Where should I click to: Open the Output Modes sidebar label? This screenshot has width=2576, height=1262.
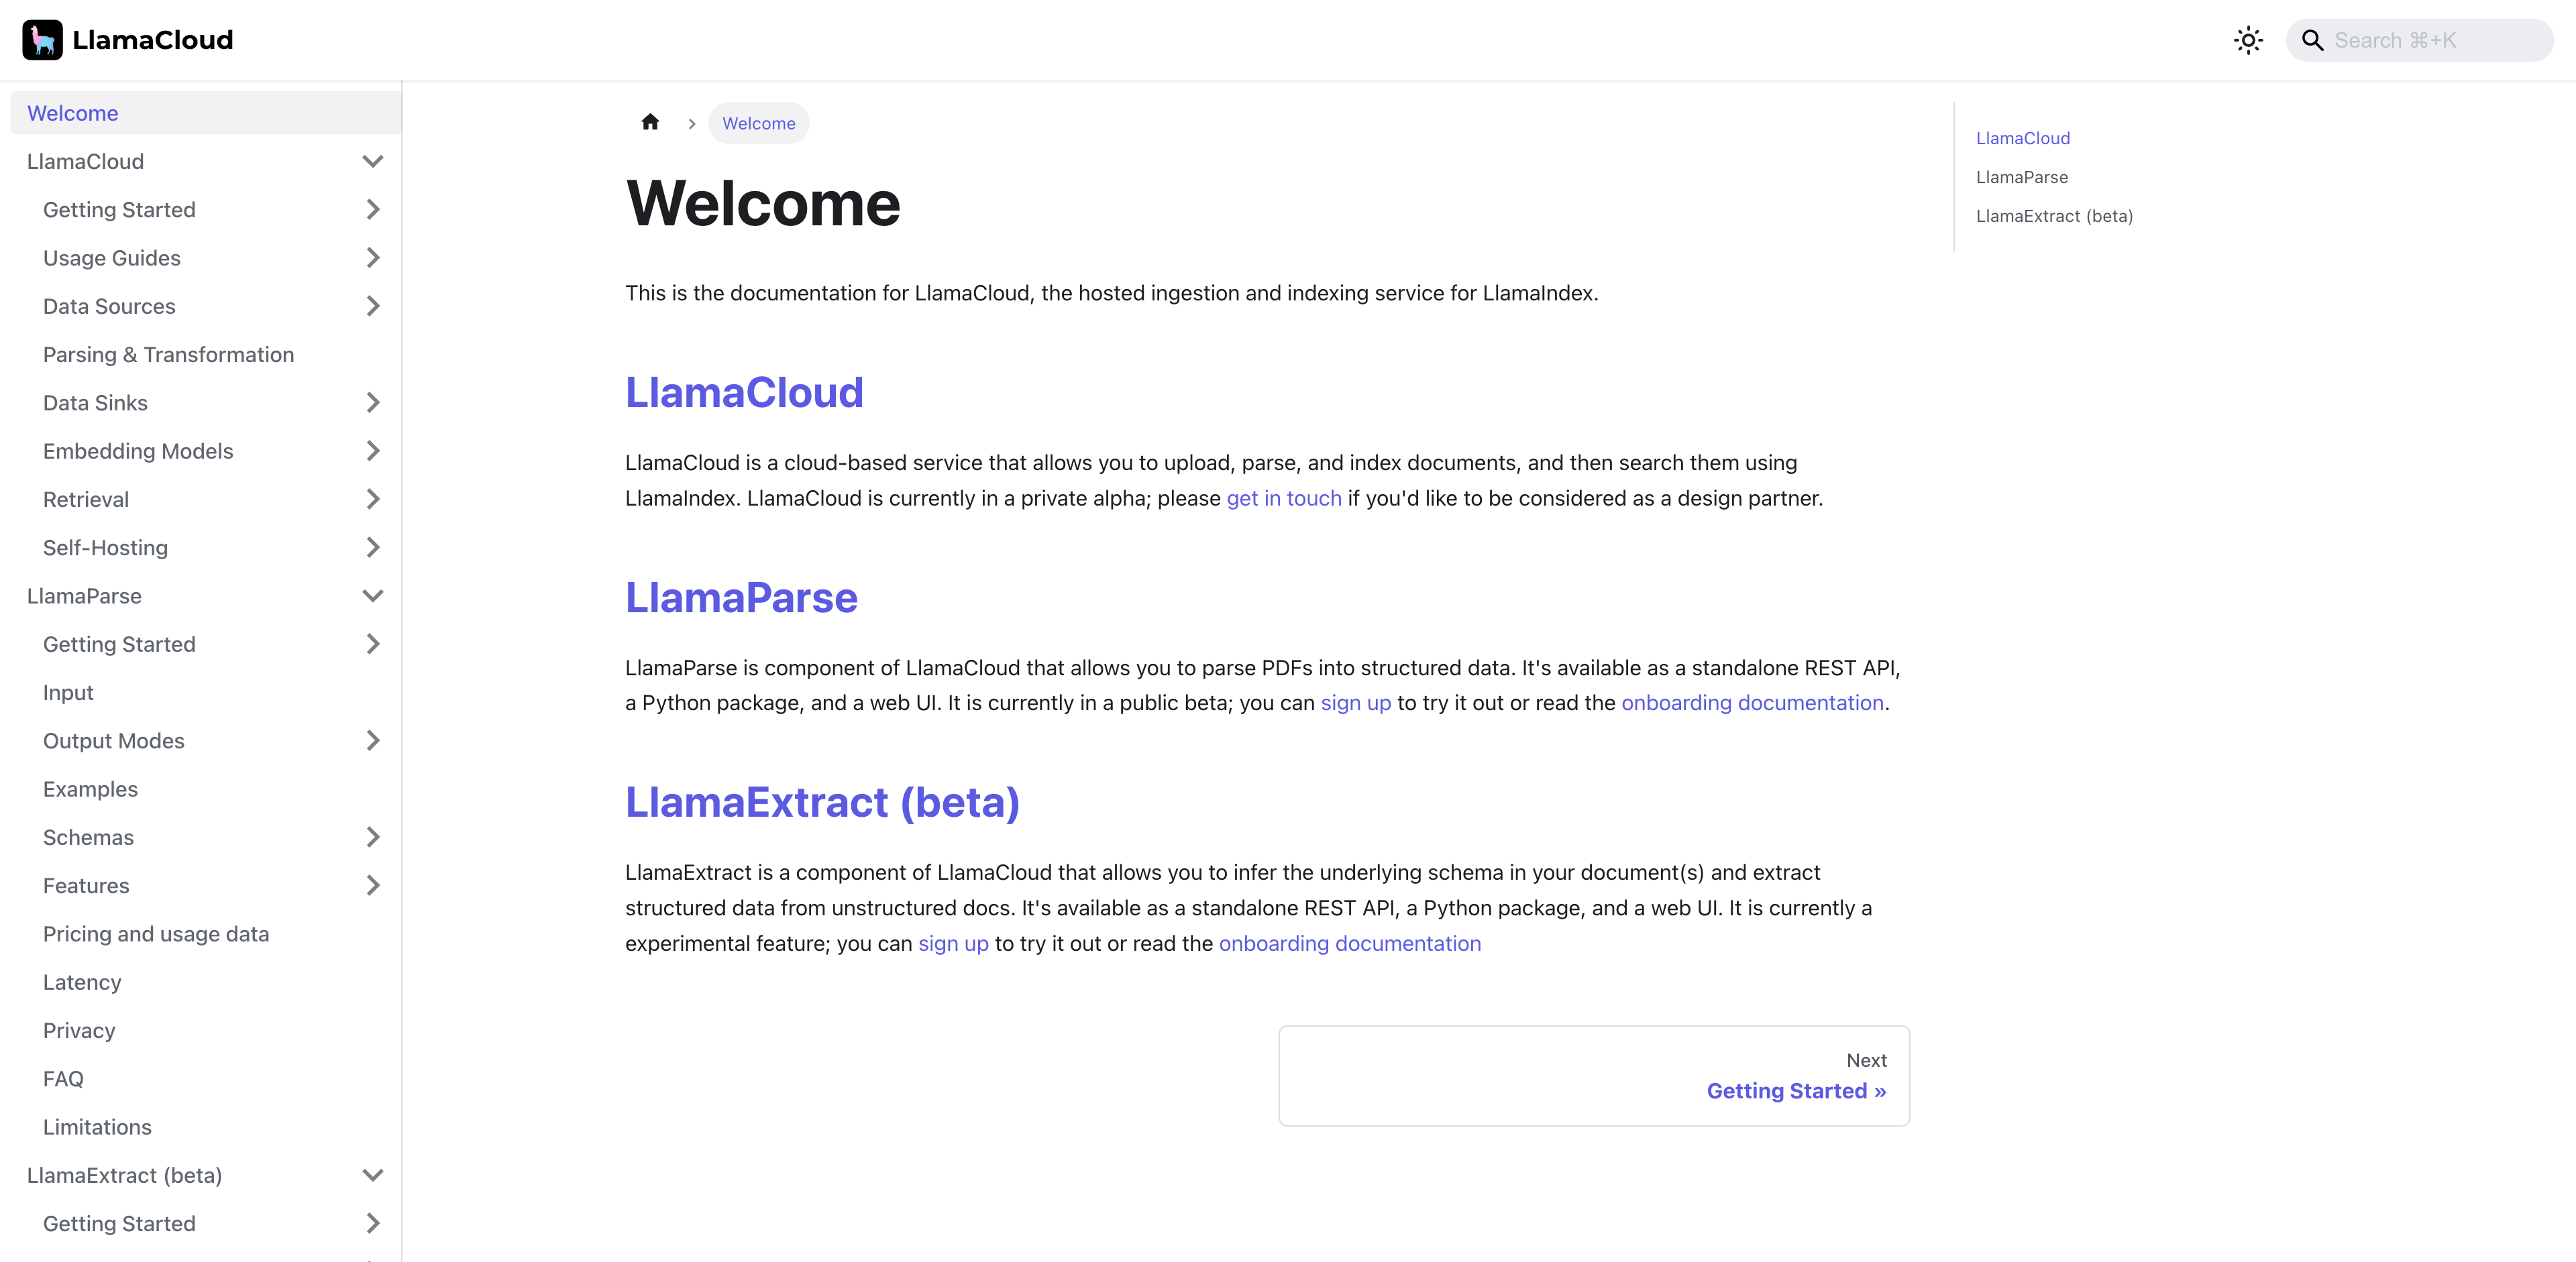point(114,742)
